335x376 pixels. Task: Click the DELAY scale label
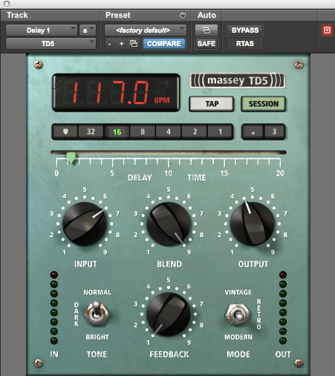(x=140, y=178)
